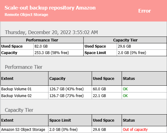Select the Backup Volume 01 row
The width and height of the screenshot is (167, 133).
click(84, 89)
